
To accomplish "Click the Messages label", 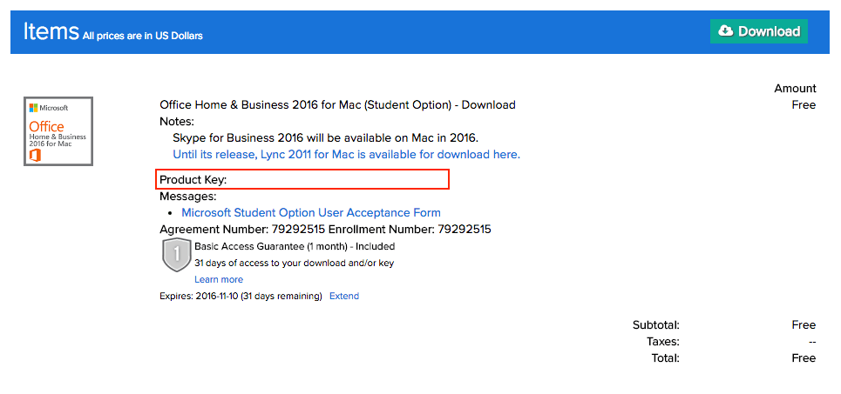I will coord(187,197).
